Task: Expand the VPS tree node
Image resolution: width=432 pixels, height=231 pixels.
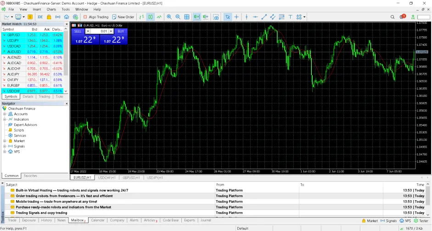Action: 5,152
